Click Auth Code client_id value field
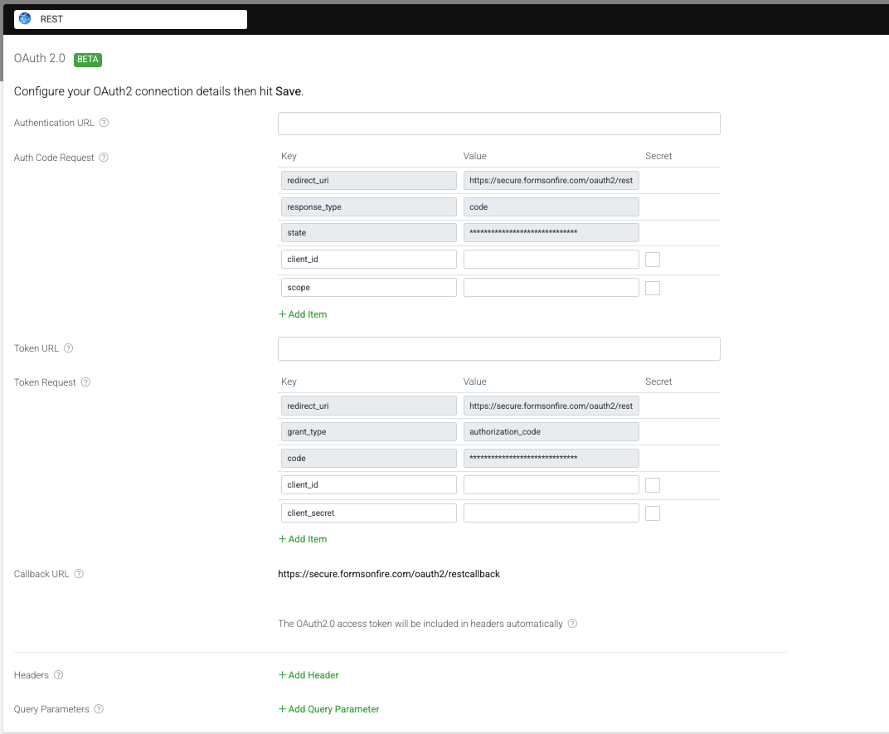The height and width of the screenshot is (734, 889). (x=551, y=260)
